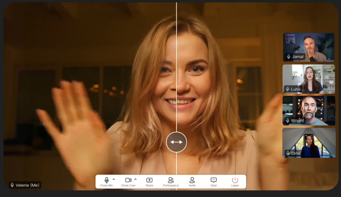341x197 pixels.
Task: Expand the microphone options arrow
Action: 114,180
